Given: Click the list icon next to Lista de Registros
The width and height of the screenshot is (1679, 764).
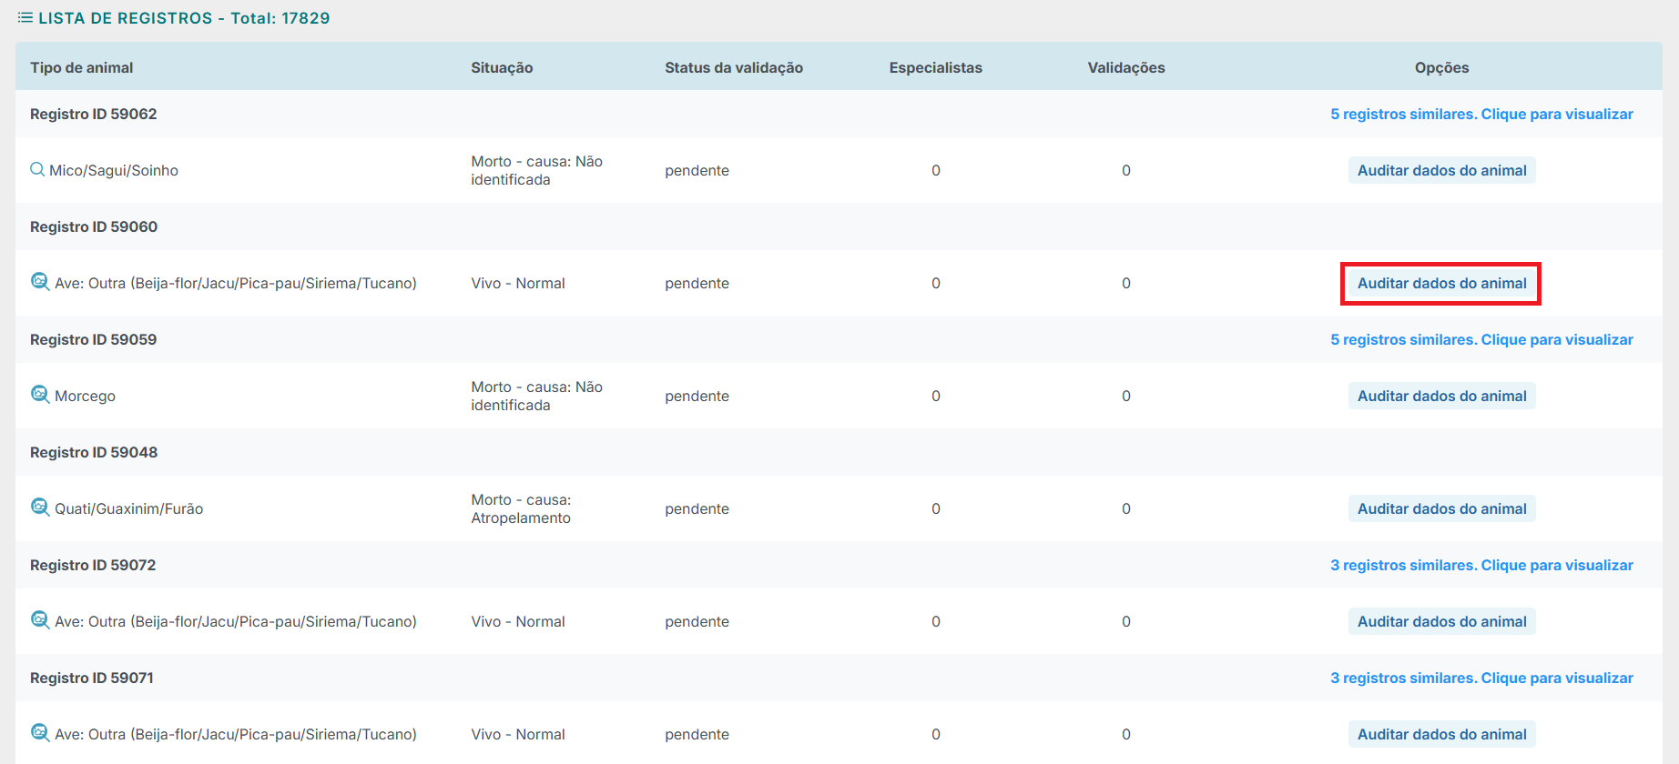Looking at the screenshot, I should click(x=25, y=18).
